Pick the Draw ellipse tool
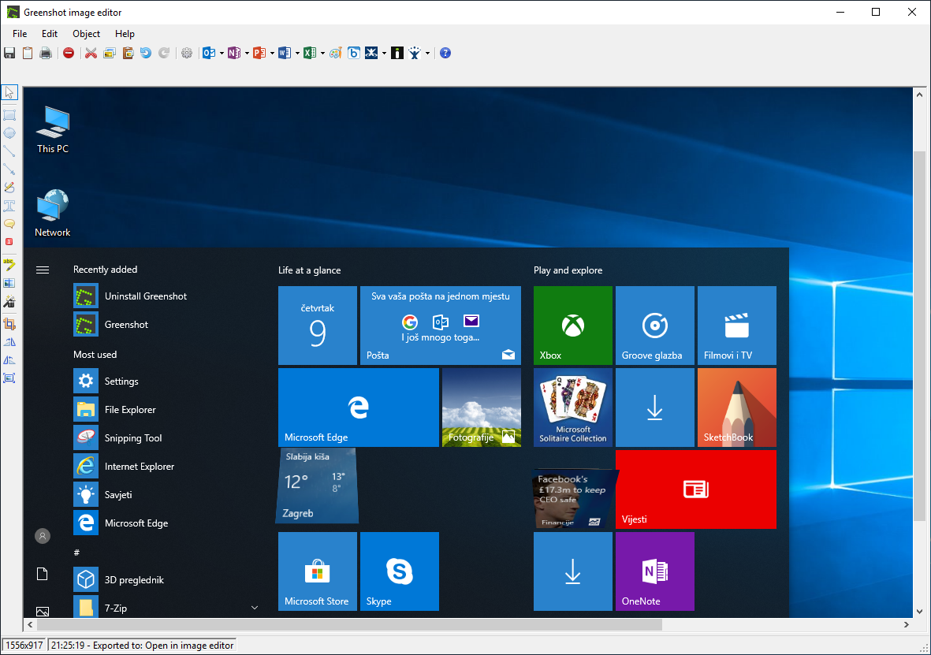 coord(9,133)
